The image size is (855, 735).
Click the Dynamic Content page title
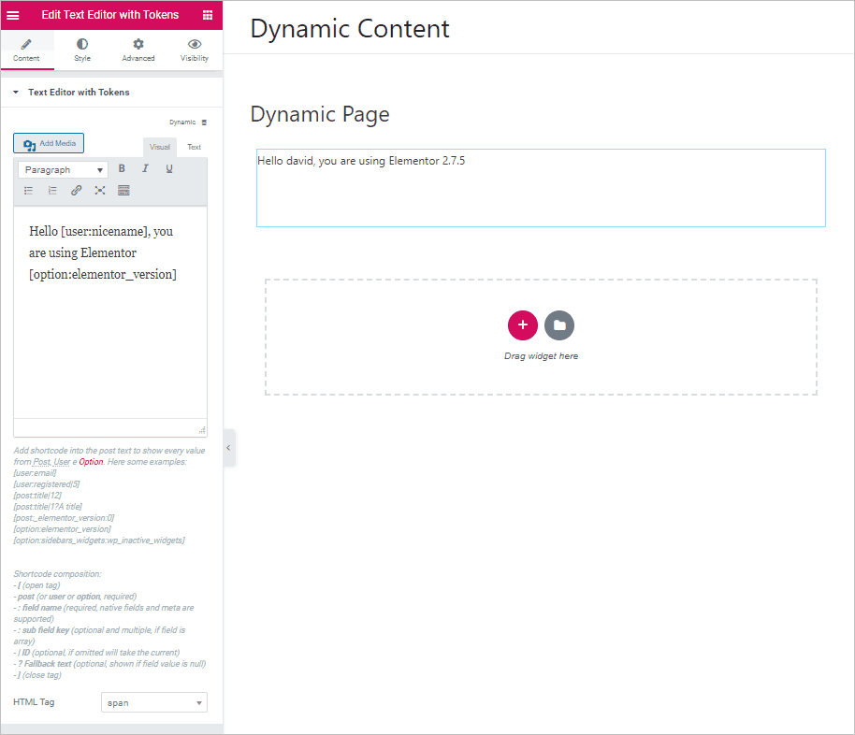[x=350, y=29]
